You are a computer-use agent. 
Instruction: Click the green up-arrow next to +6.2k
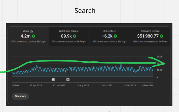115,36
